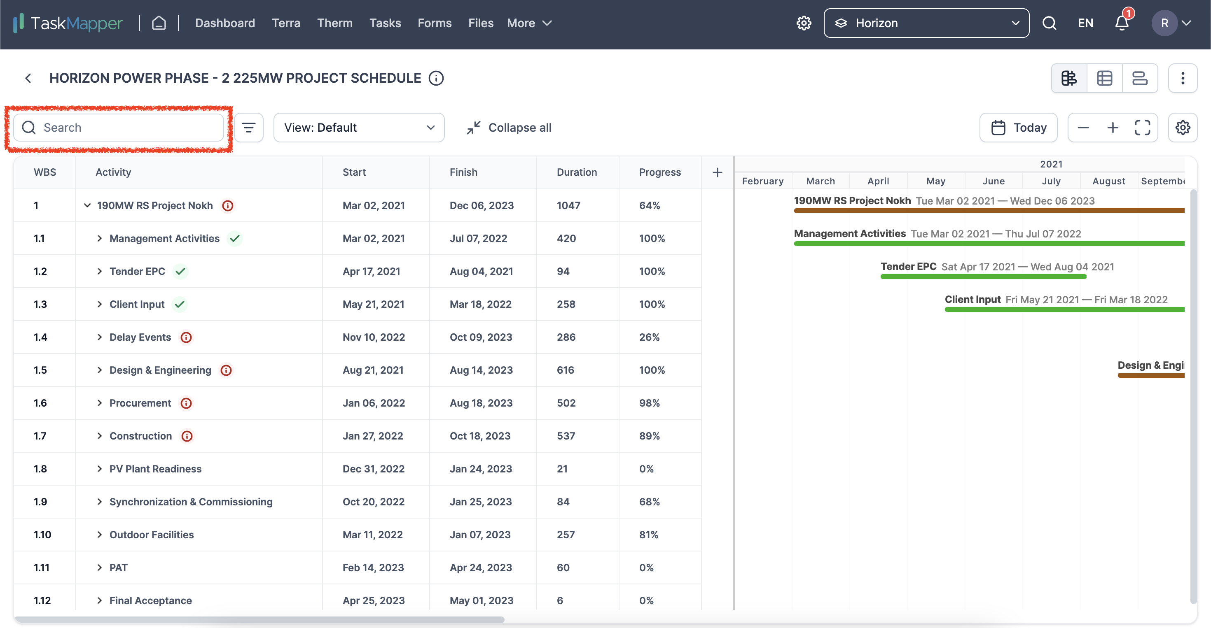
Task: Click the PAT activity name
Action: point(119,568)
